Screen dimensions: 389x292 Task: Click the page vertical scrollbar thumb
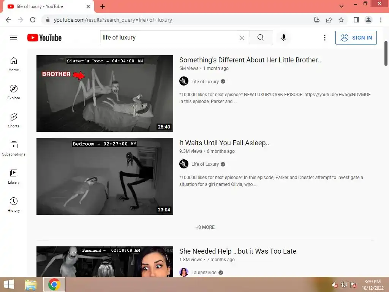click(386, 53)
